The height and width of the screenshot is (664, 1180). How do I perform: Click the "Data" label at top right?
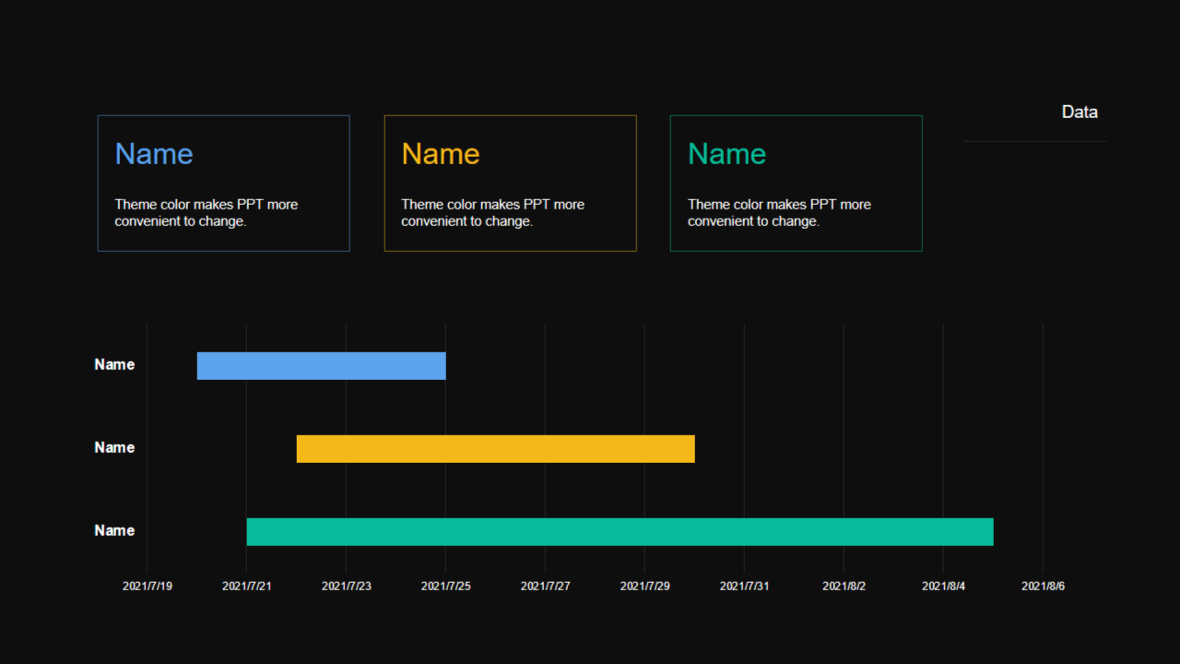1080,113
